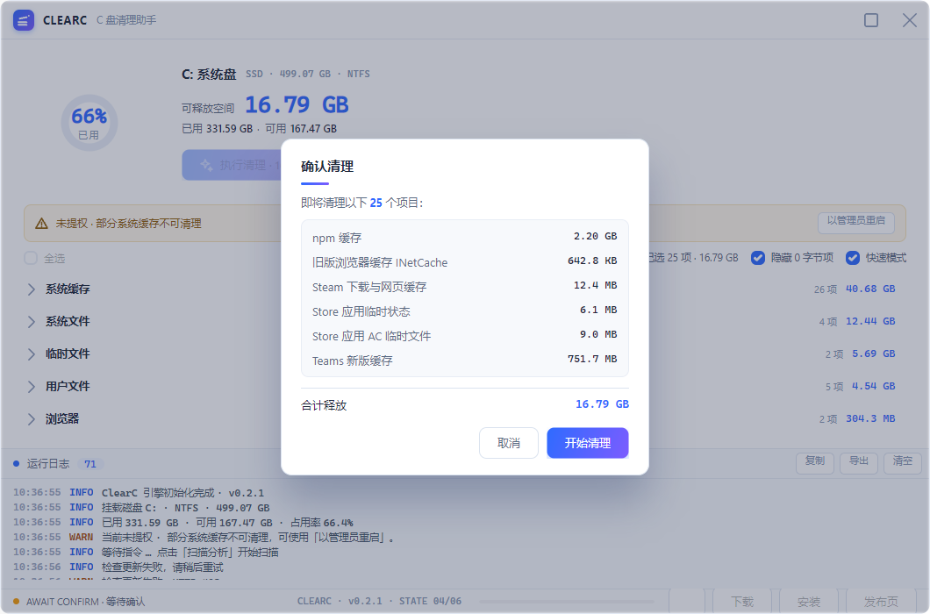Click the 发布页 step in footer
Screen dimensions: 930x614
(881, 602)
